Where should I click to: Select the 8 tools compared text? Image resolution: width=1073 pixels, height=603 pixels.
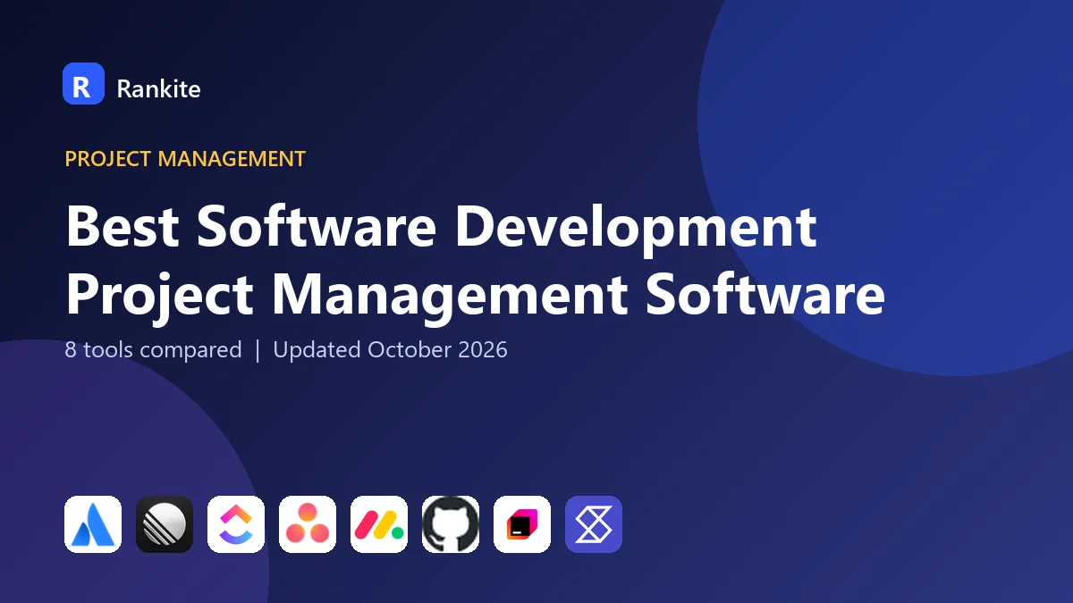coord(153,349)
